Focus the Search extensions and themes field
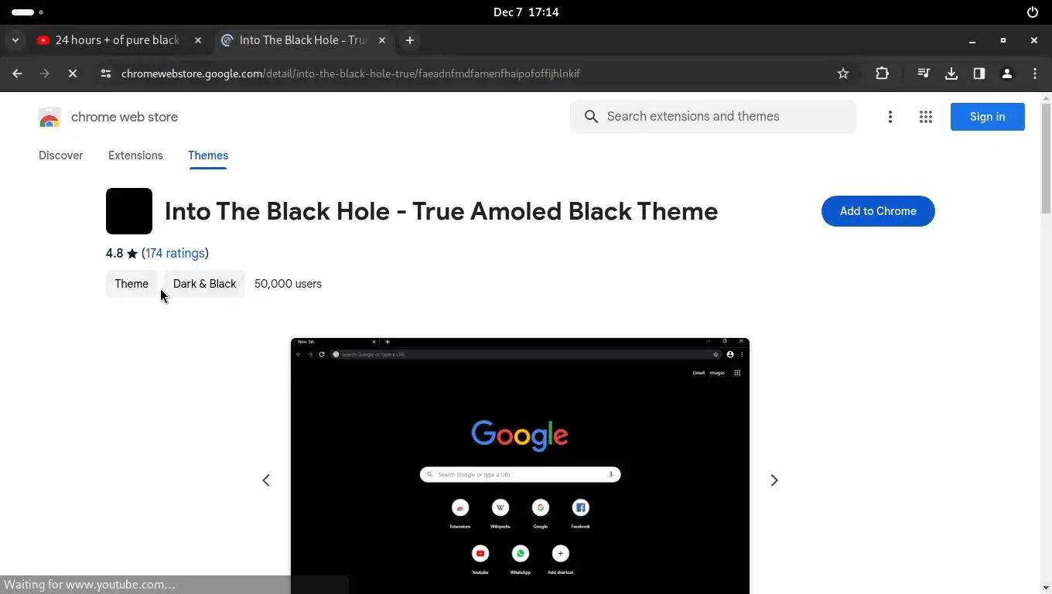1052x594 pixels. [713, 117]
